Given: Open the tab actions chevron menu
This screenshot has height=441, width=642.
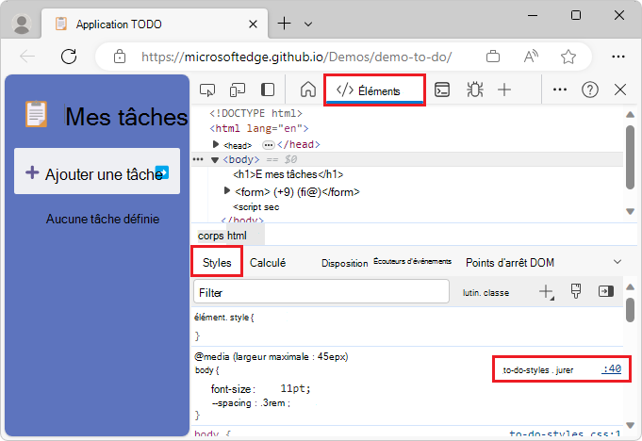Looking at the screenshot, I should pos(308,24).
